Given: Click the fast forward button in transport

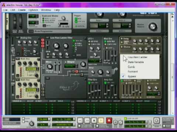Looking at the screenshot, I should 87,121.
